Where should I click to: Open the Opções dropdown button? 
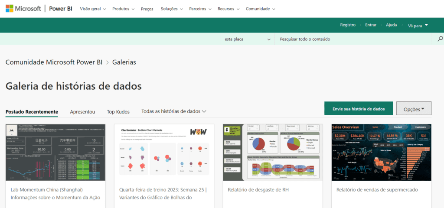pyautogui.click(x=414, y=109)
